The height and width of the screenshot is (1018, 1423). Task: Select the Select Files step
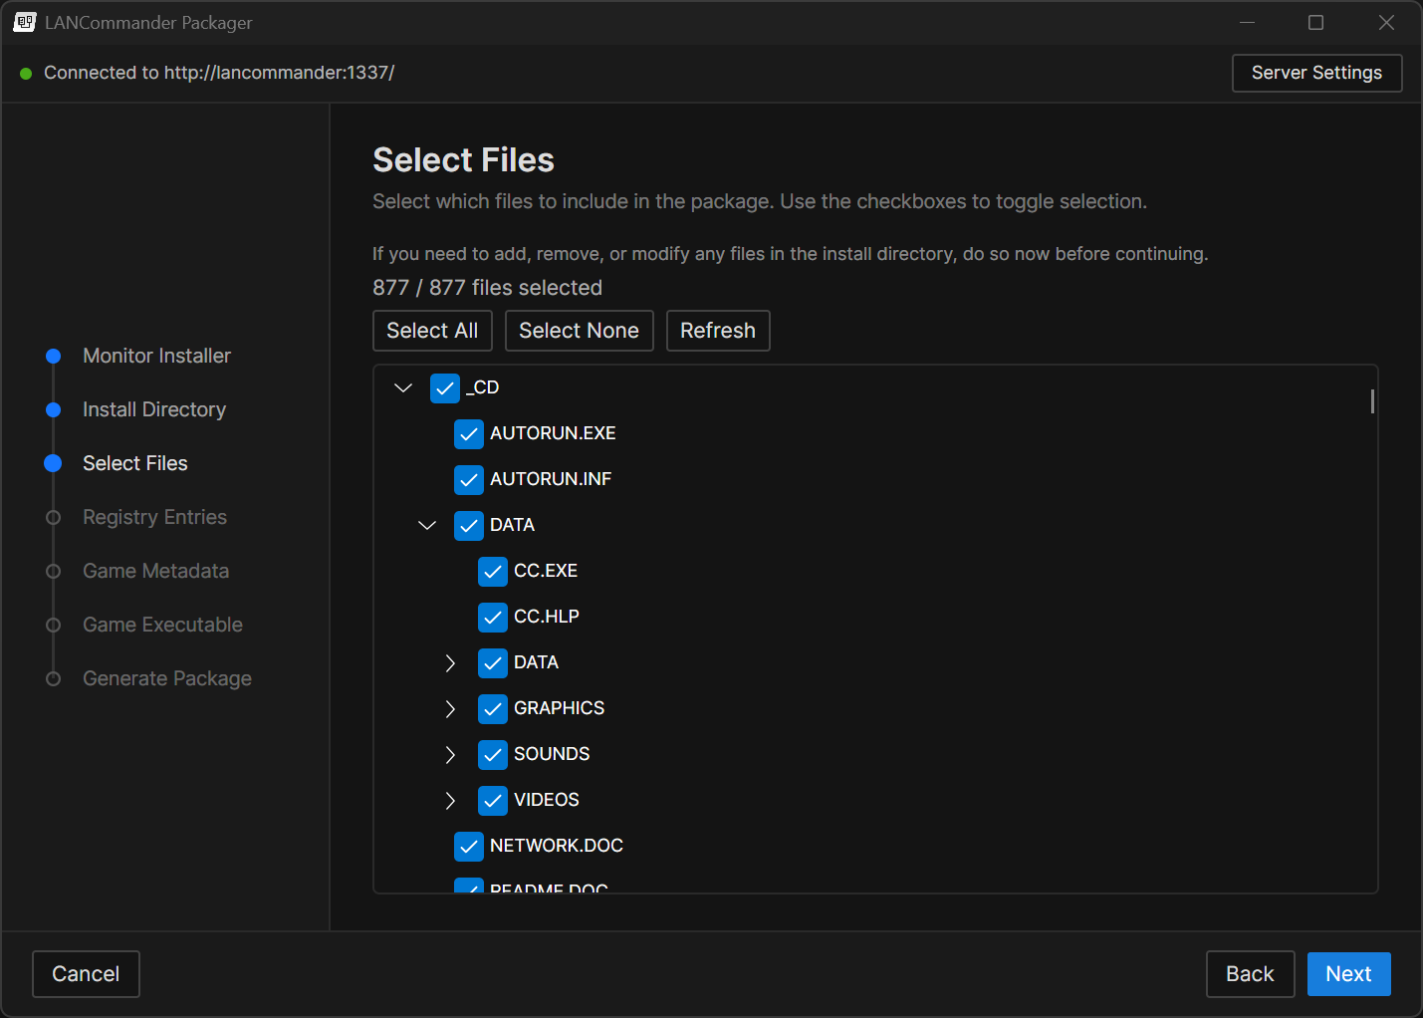click(x=135, y=463)
